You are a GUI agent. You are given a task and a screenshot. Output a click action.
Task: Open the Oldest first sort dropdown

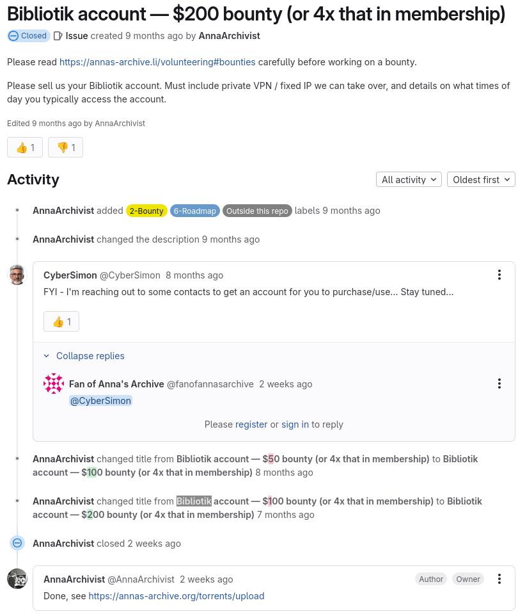tap(481, 180)
